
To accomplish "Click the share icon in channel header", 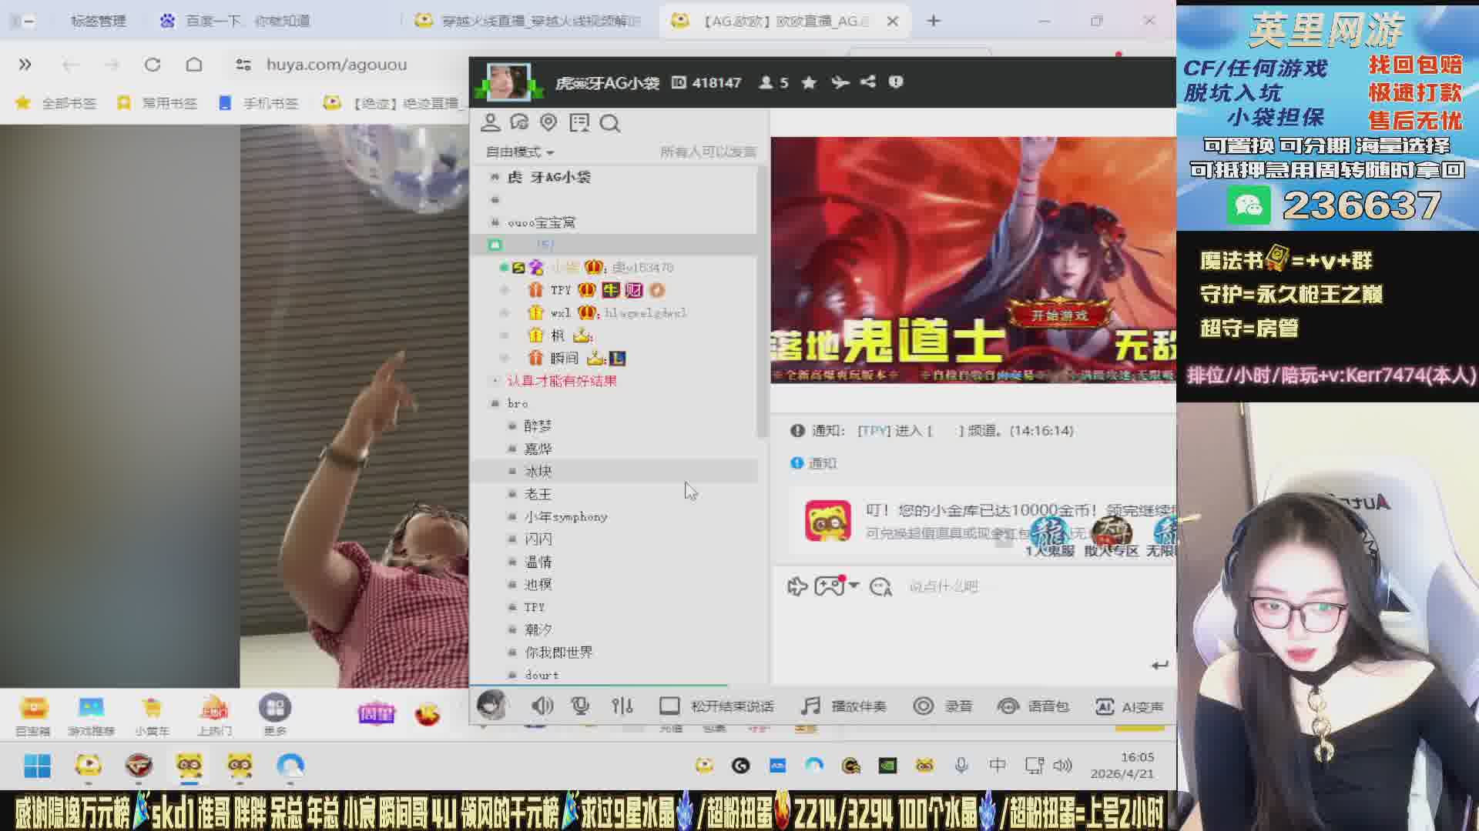I will click(868, 82).
